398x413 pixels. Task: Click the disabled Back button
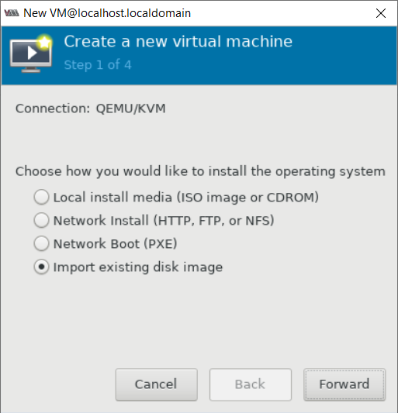251,384
